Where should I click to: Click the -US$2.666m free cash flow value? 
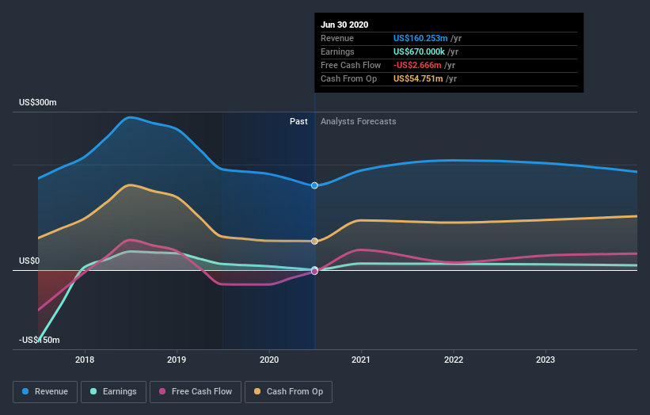pos(417,65)
